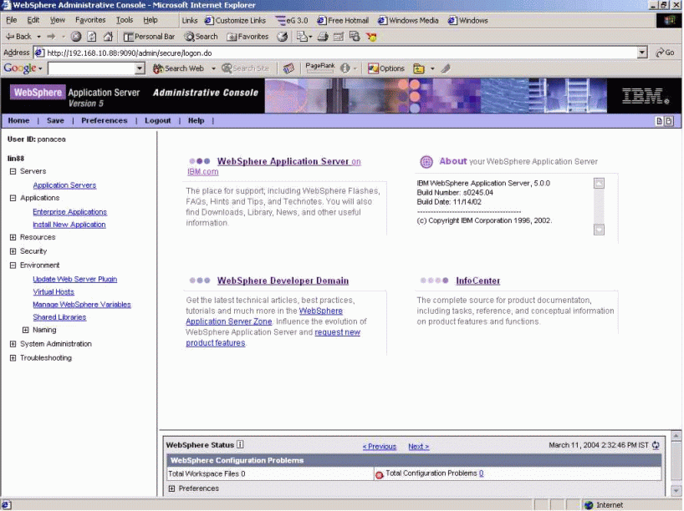
Task: Refresh the page using the toolbar Refresh icon
Action: coord(92,37)
